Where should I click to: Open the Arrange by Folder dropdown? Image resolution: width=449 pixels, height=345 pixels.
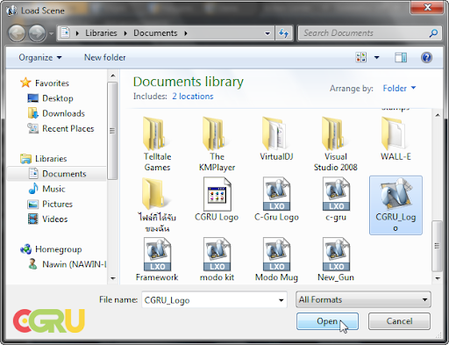click(x=399, y=88)
